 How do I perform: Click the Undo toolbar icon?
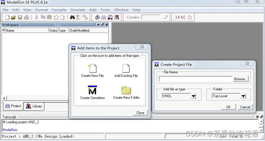pos(56,17)
